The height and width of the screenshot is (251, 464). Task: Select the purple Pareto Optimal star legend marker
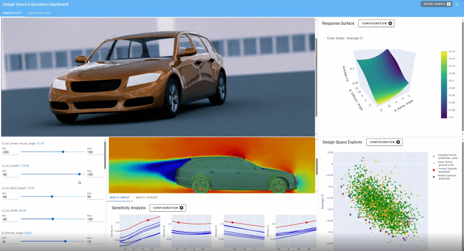pos(434,177)
